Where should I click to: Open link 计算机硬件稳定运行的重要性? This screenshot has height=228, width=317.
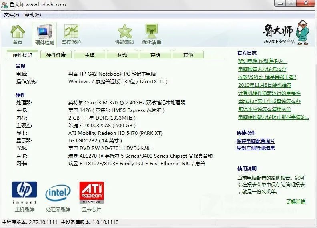click(269, 93)
